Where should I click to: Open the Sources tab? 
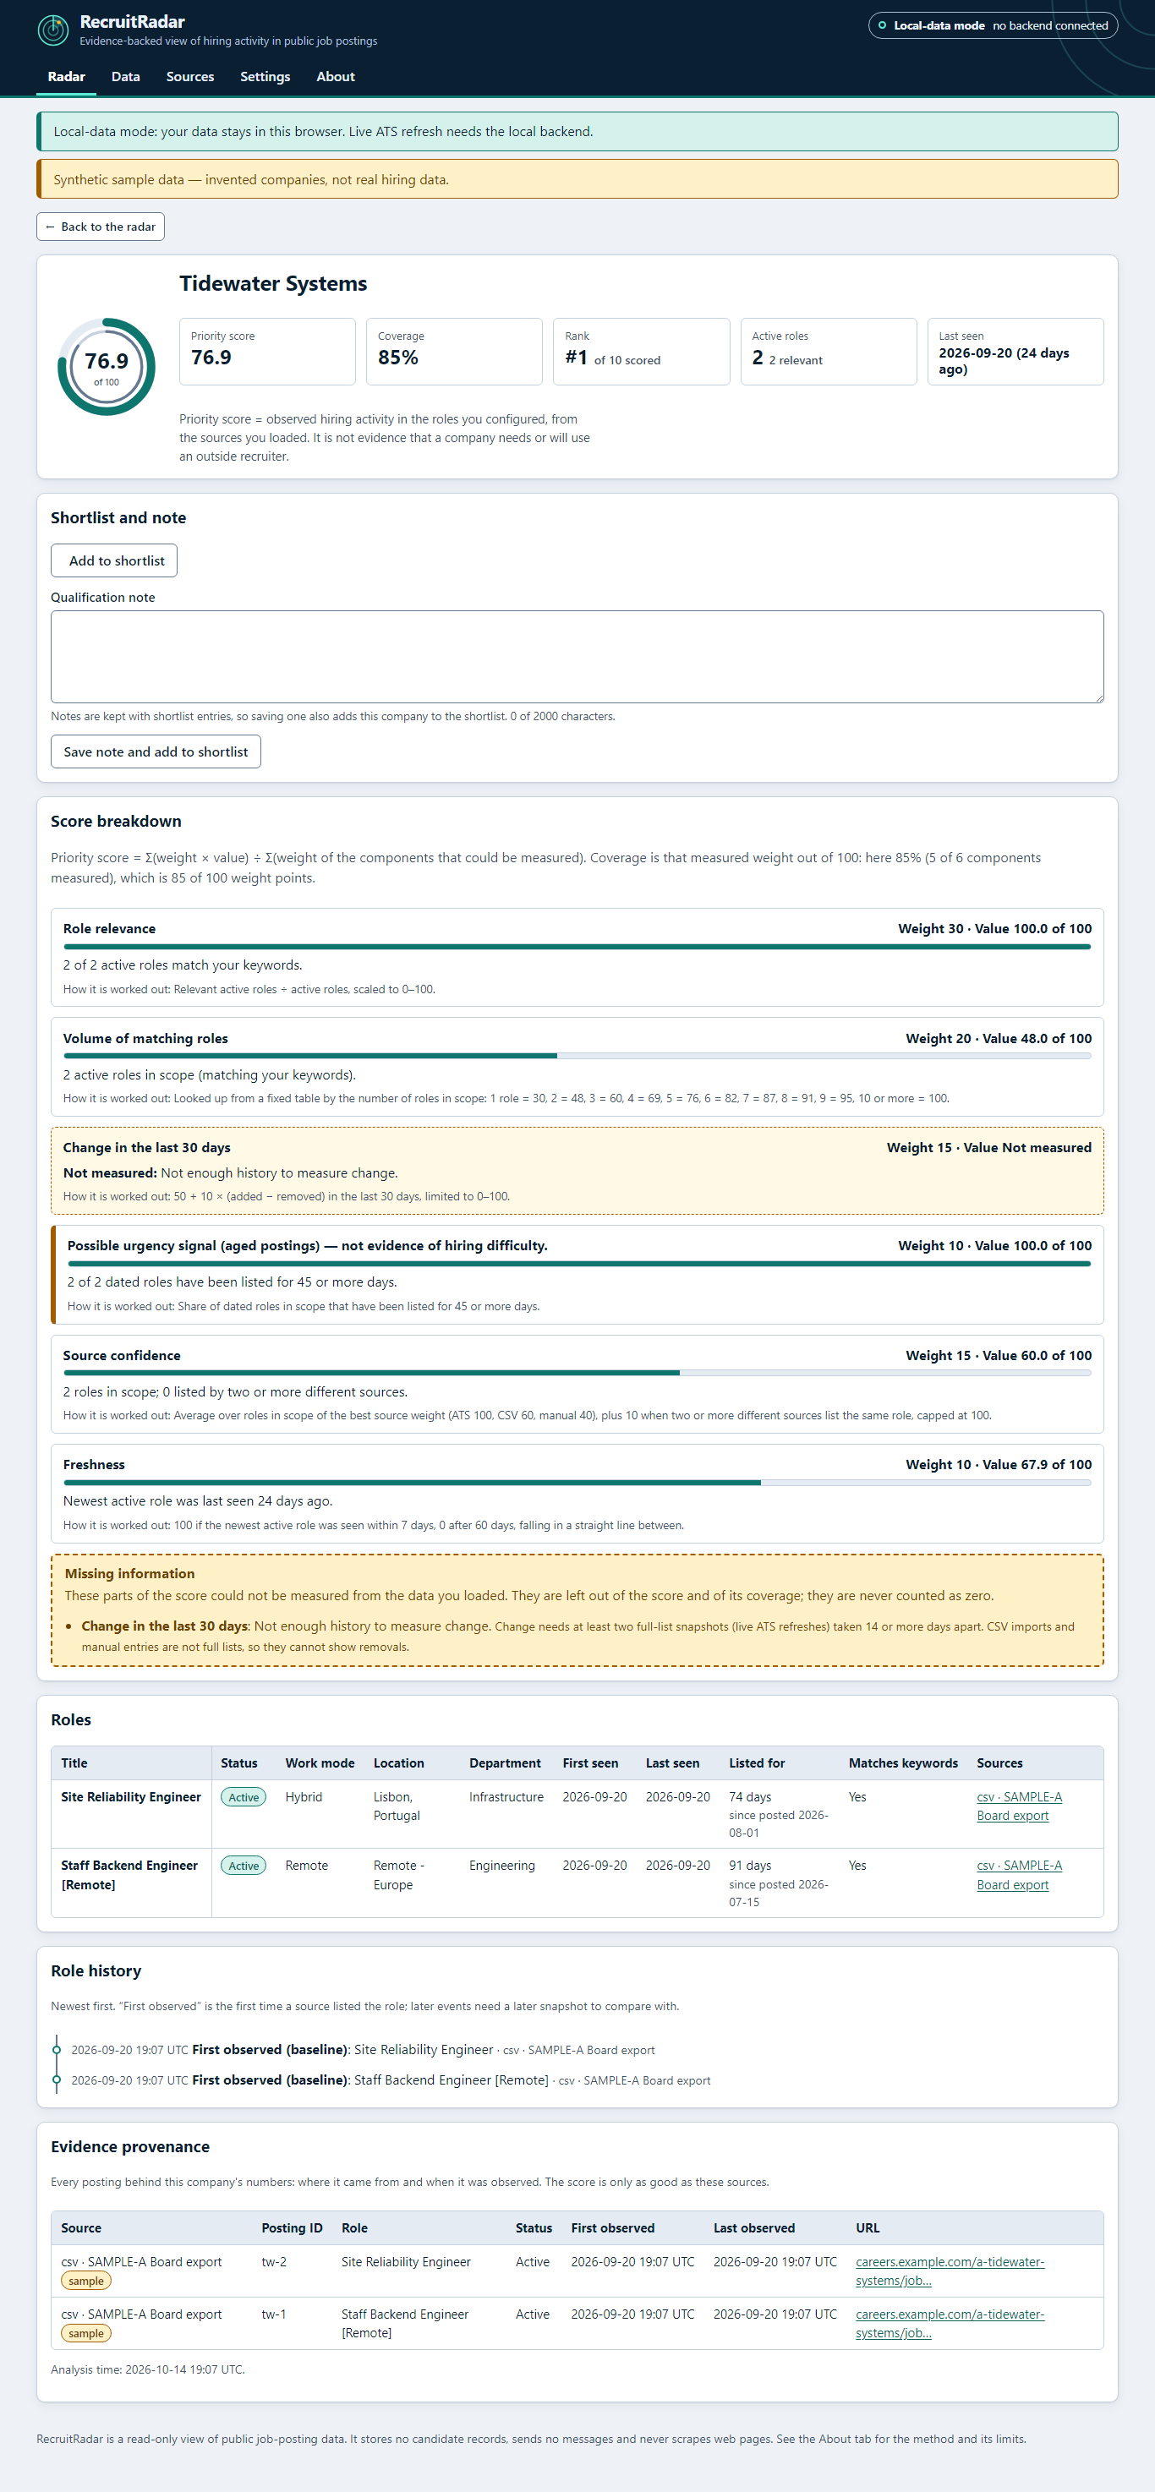[x=189, y=76]
